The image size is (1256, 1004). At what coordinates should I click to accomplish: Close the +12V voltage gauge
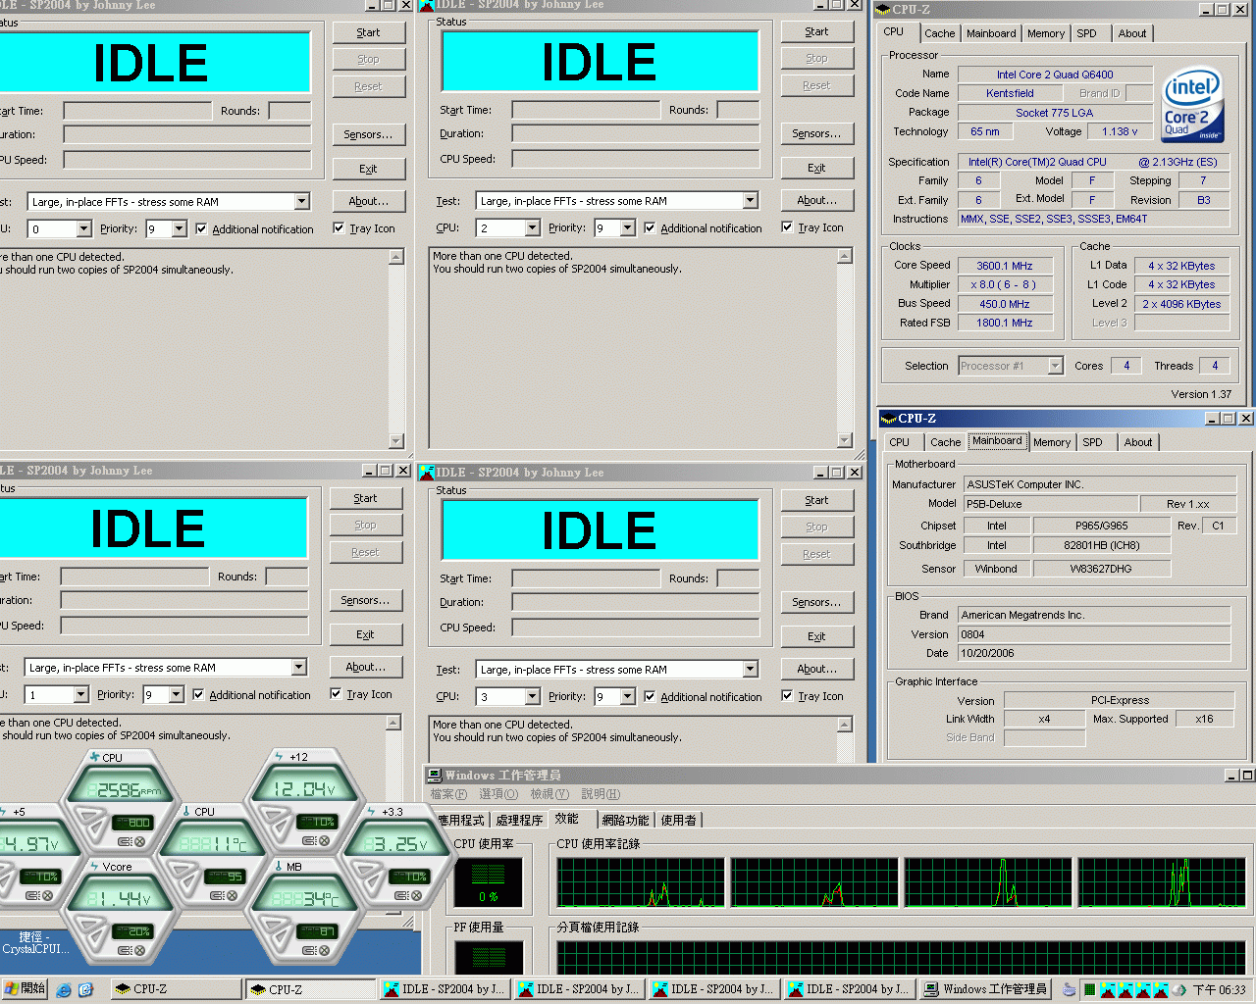324,840
